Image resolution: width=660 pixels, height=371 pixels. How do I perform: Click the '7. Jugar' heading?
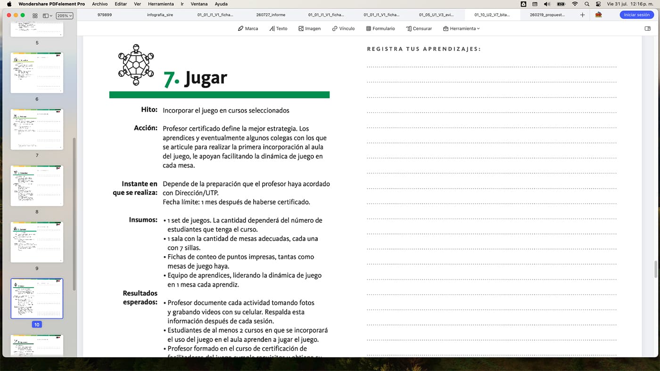pos(195,78)
